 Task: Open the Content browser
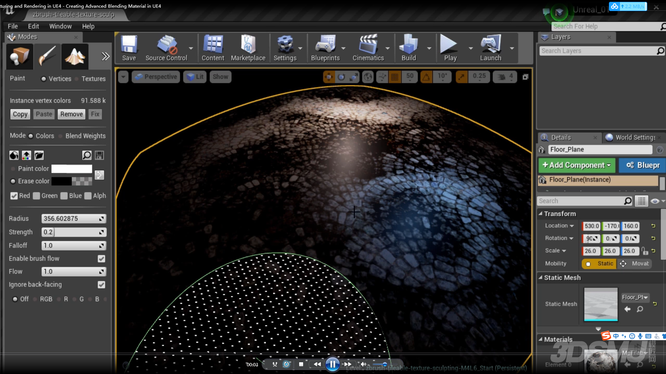pyautogui.click(x=213, y=48)
